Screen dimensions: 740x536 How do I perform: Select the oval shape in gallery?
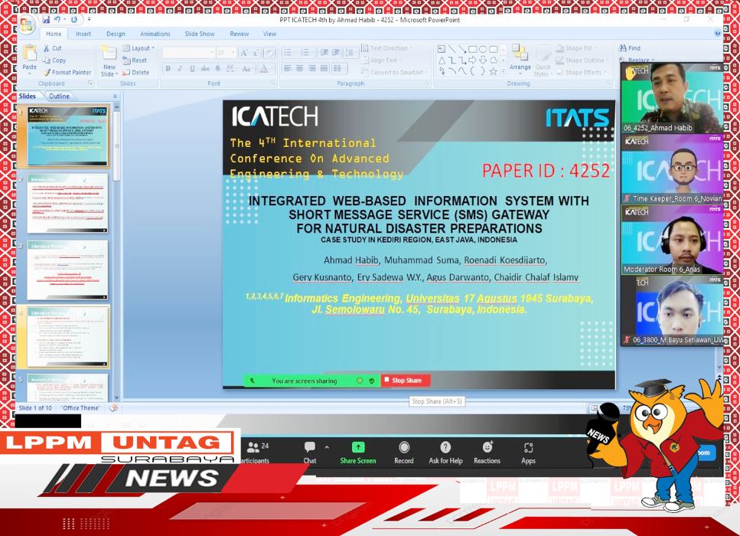[x=483, y=49]
